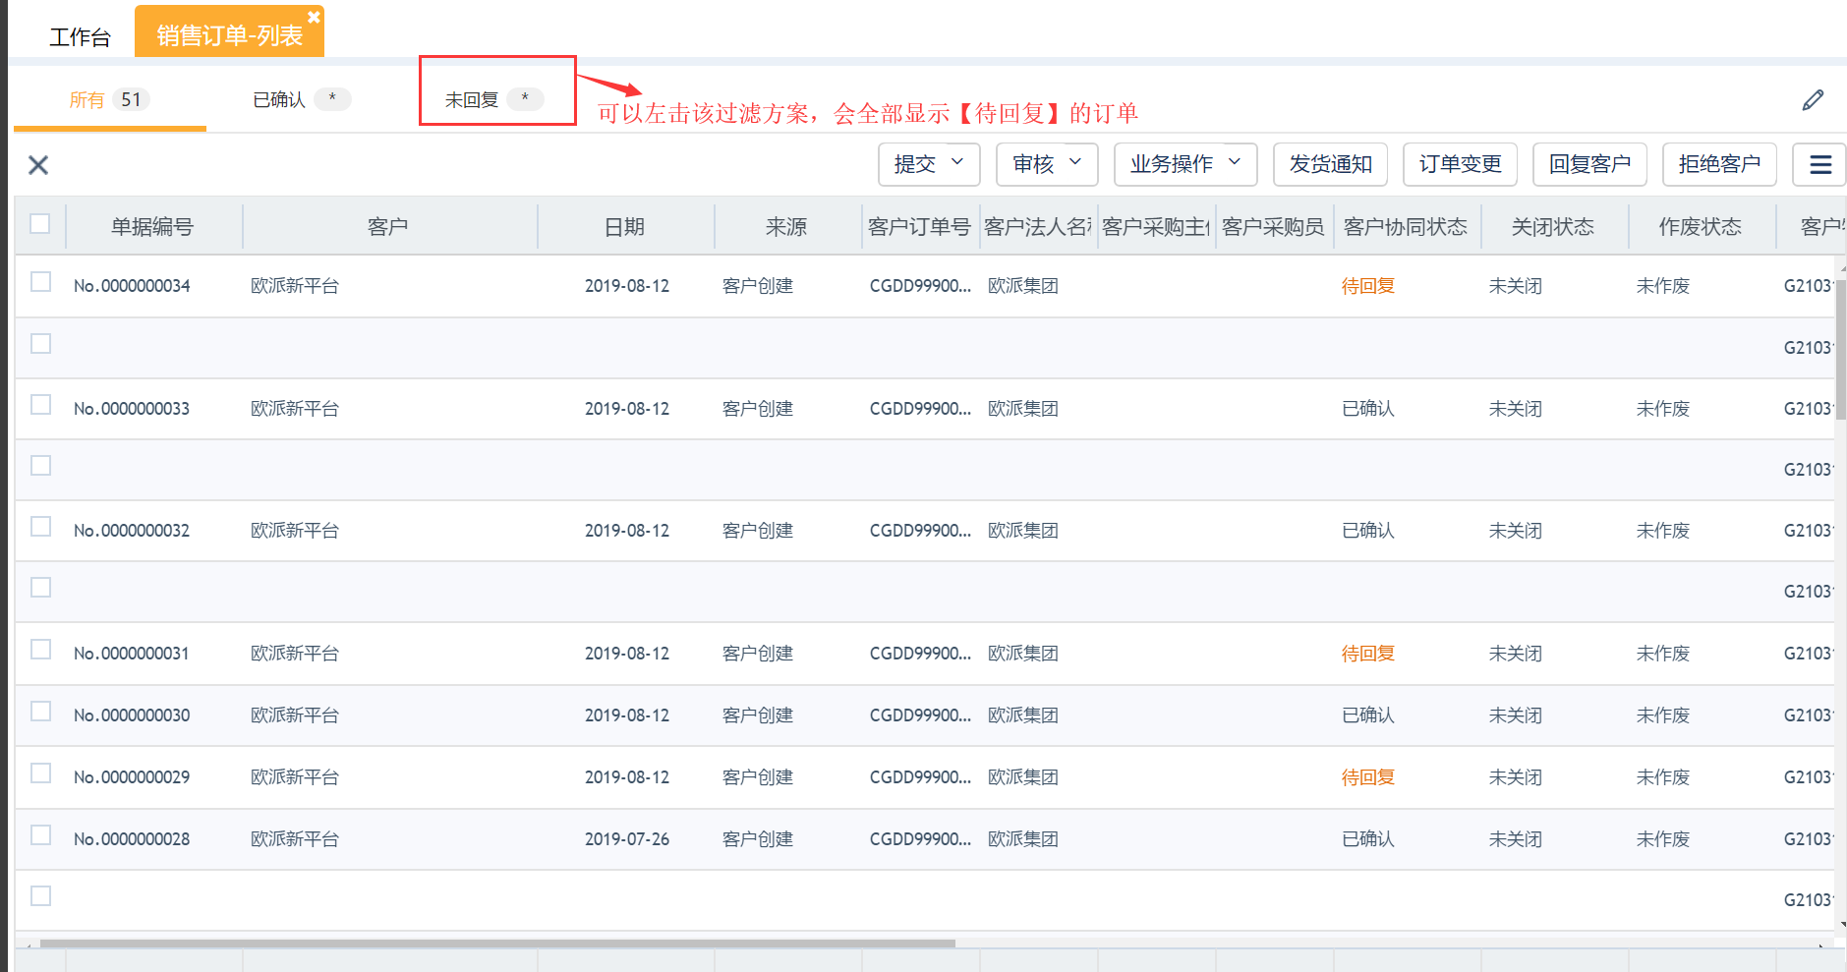Click 待回复 status of order No.0000000029

coord(1368,777)
